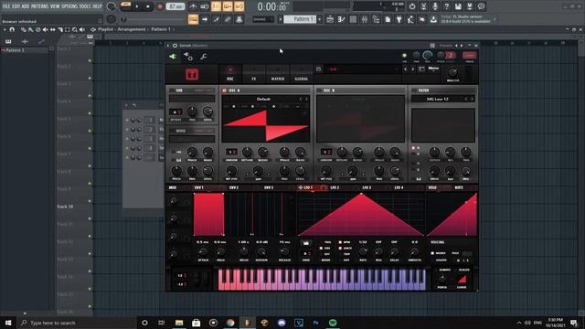Image resolution: width=585 pixels, height=329 pixels.
Task: Open the Mixer view icon
Action: click(x=365, y=19)
